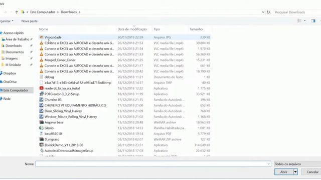The height and width of the screenshot is (180, 321).
Task: Expand chevron after Downloads in path
Action: click(80, 12)
